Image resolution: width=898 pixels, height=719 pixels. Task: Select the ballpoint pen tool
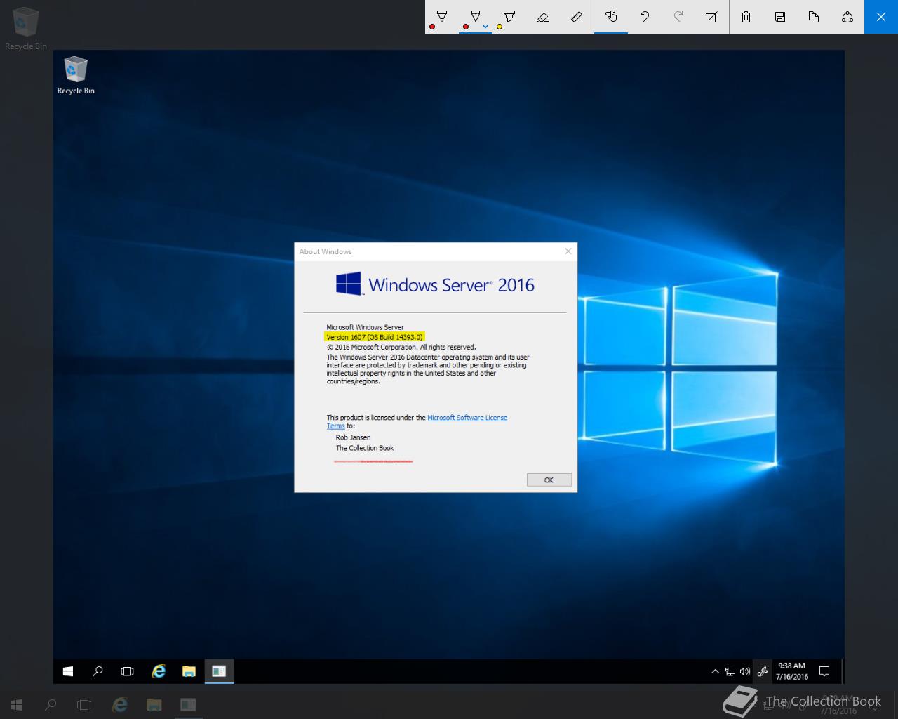[442, 17]
